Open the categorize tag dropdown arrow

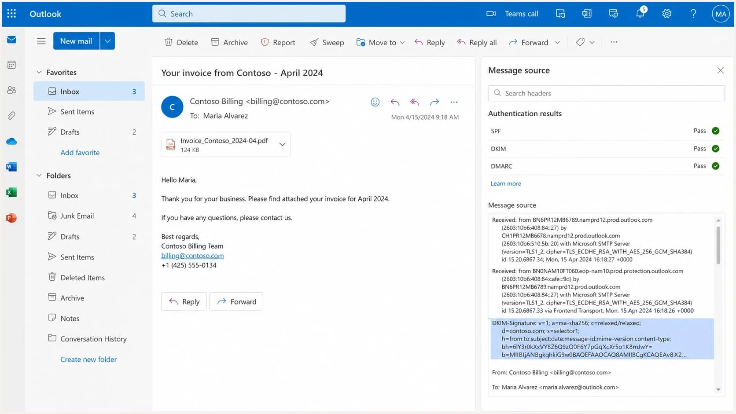click(x=592, y=42)
